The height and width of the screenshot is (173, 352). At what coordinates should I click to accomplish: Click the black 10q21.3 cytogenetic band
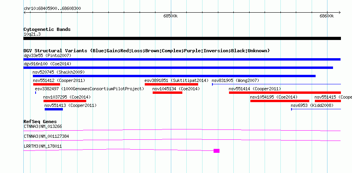pos(182,38)
